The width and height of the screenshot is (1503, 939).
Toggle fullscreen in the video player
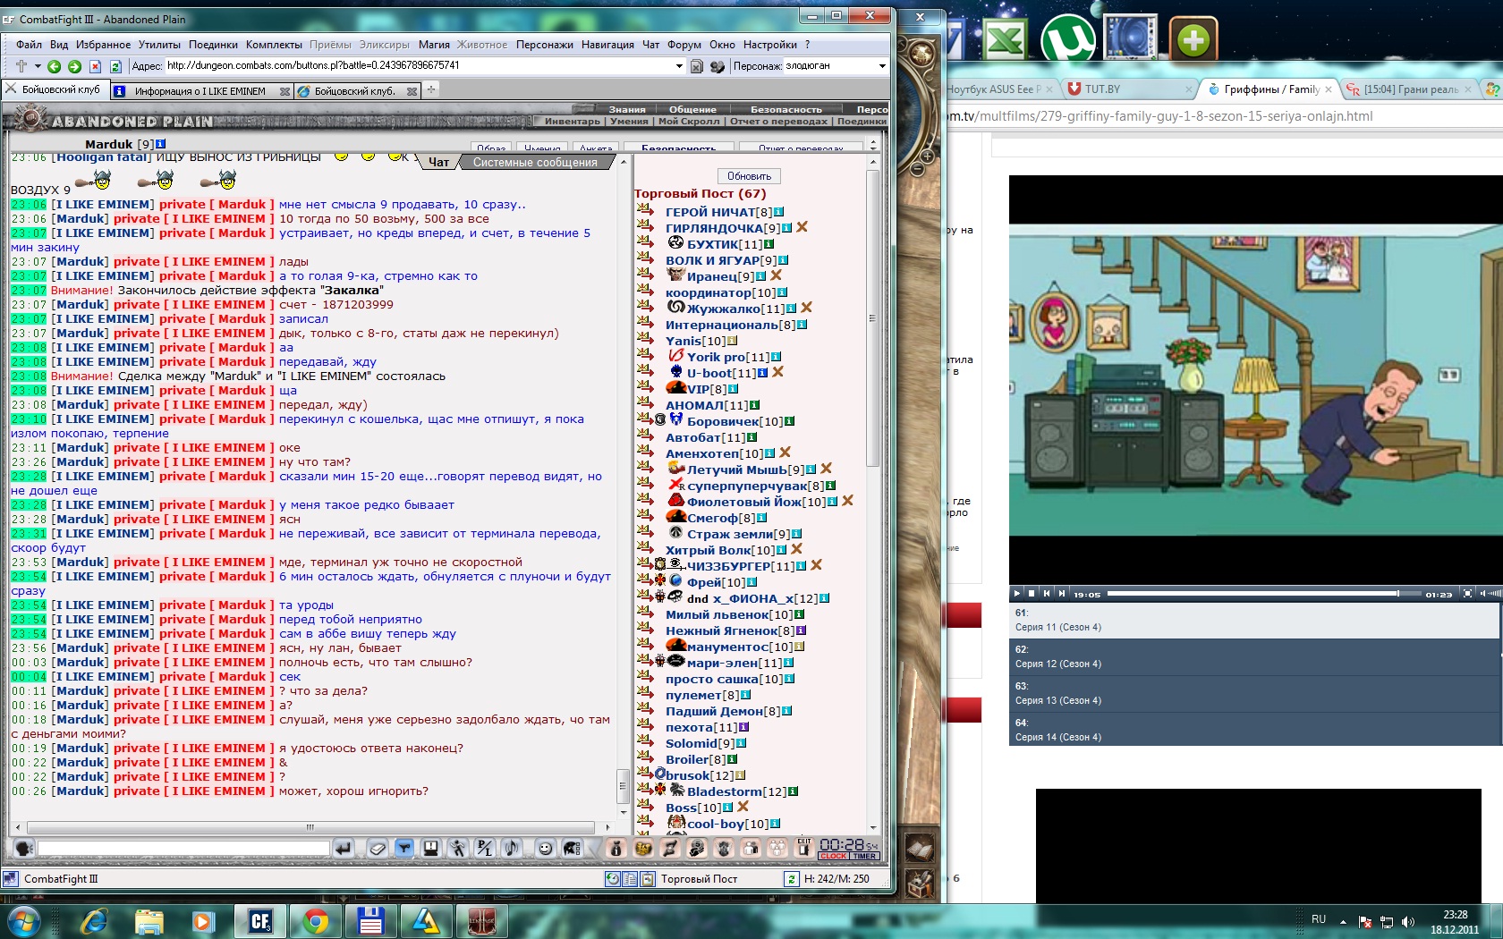1467,593
